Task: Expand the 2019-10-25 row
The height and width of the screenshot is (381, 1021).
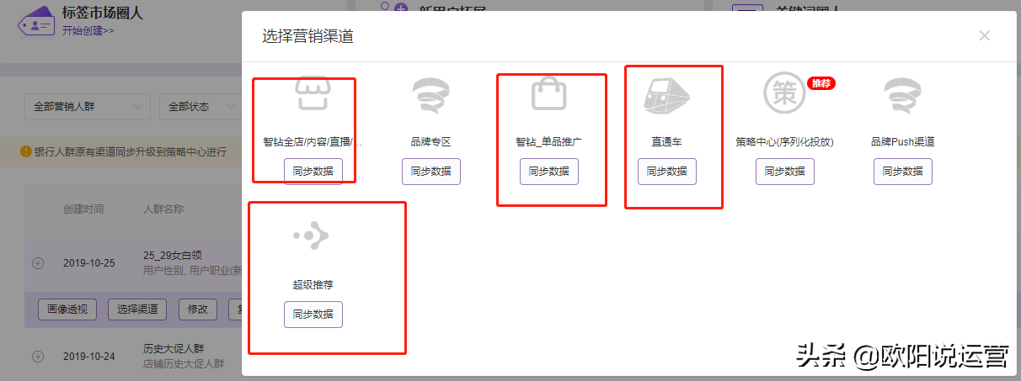Action: (38, 263)
